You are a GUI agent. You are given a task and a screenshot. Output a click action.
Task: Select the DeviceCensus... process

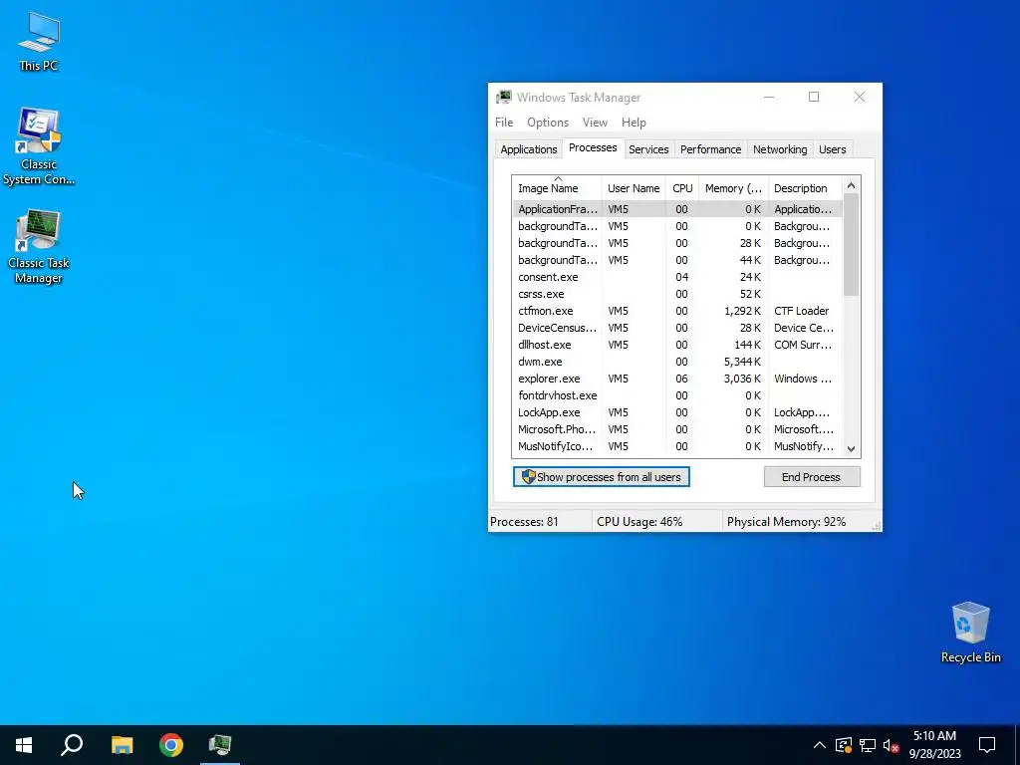676,328
